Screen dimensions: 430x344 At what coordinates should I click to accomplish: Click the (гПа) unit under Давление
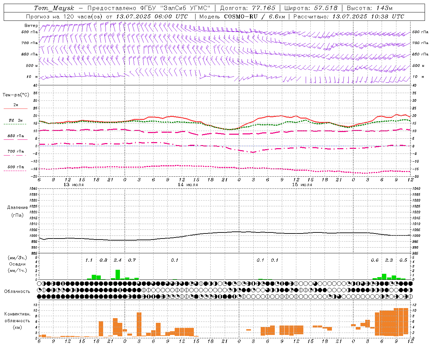[17, 215]
